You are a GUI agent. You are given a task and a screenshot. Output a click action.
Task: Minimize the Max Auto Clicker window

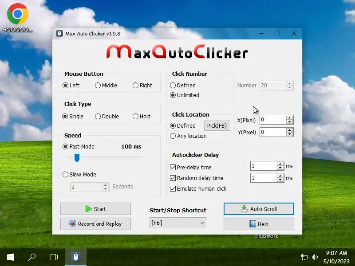(261, 34)
